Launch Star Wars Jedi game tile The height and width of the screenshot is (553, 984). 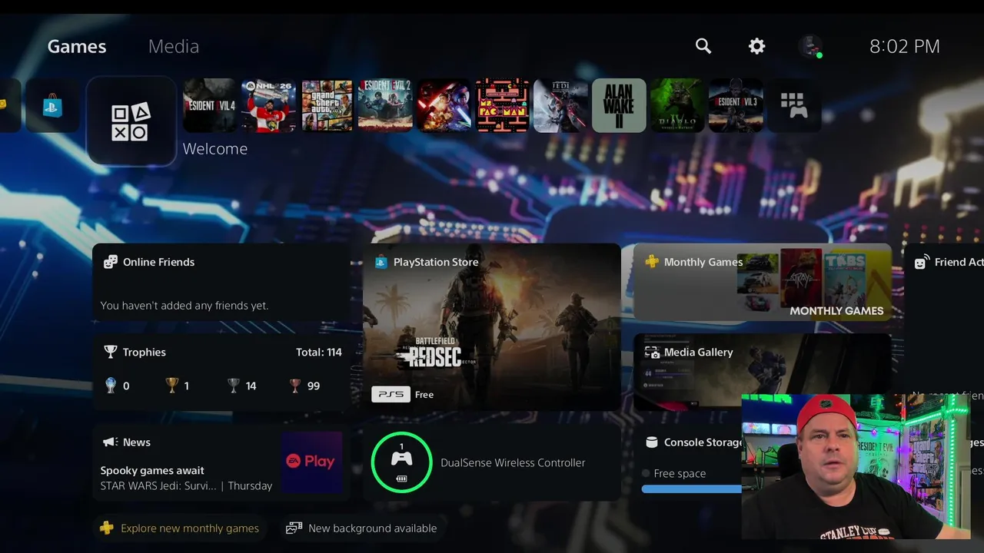coord(560,105)
